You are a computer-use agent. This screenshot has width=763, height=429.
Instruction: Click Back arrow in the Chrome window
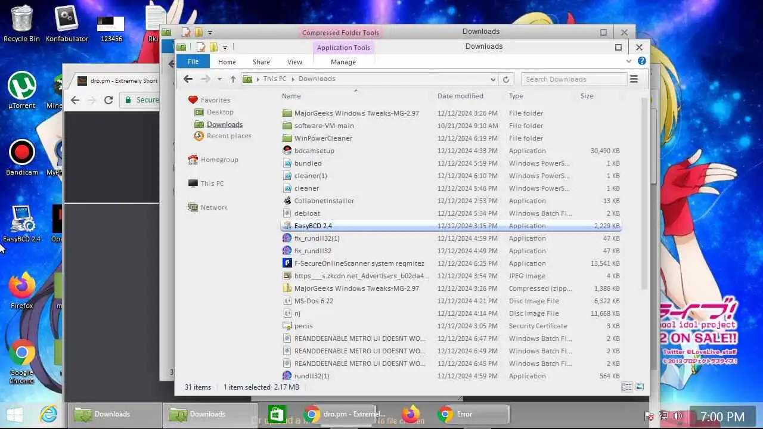75,100
